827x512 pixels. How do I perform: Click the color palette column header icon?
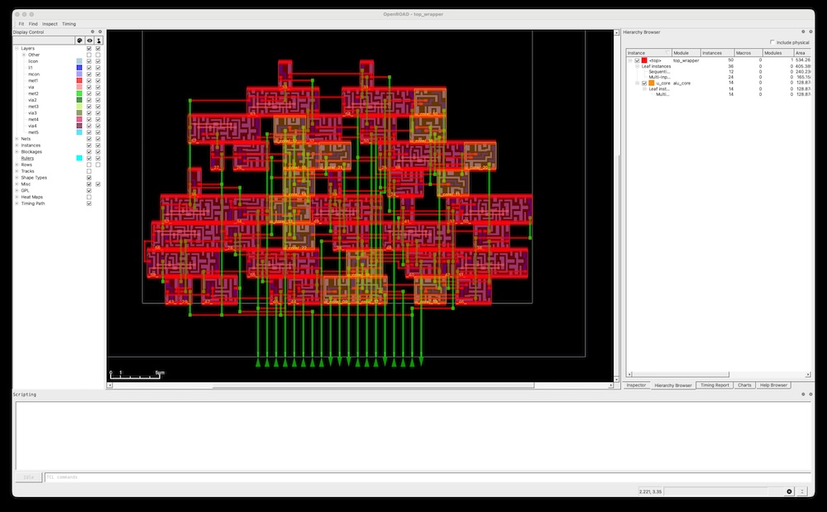click(x=79, y=40)
